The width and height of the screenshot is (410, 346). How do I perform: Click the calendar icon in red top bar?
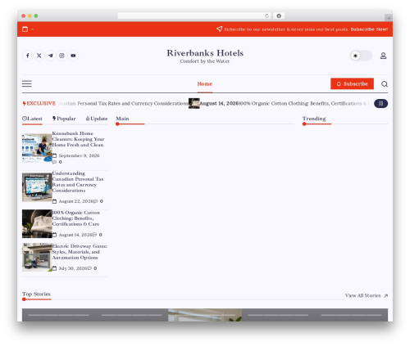click(x=25, y=29)
